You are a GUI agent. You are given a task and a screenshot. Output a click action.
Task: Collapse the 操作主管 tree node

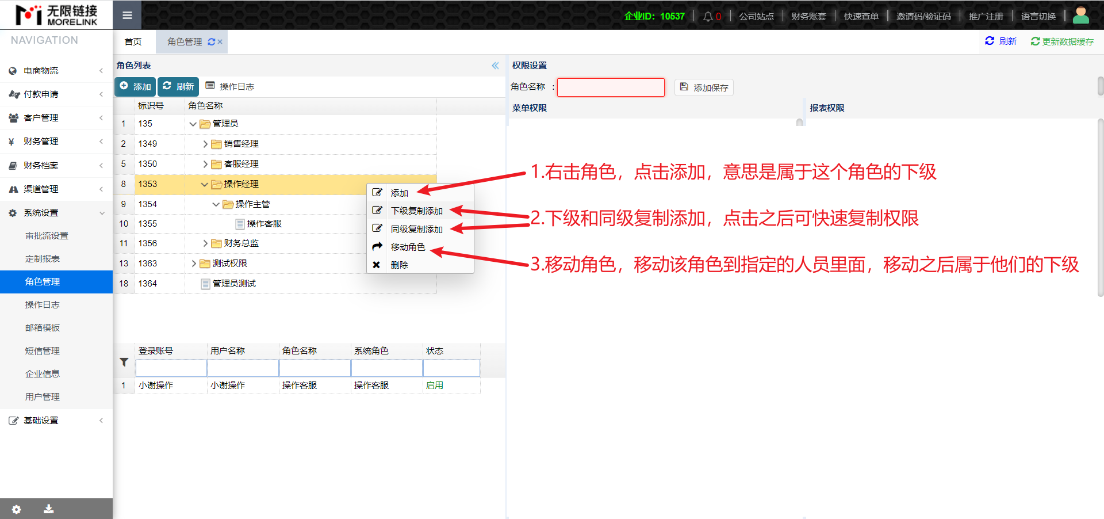(216, 204)
